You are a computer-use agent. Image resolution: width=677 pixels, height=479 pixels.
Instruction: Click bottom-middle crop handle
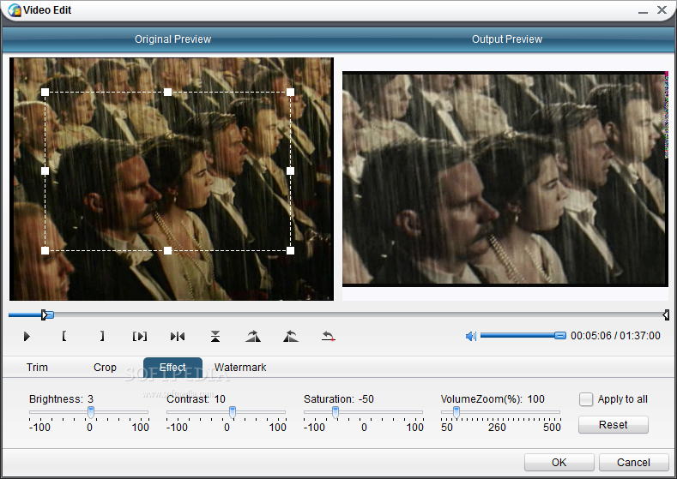point(168,250)
